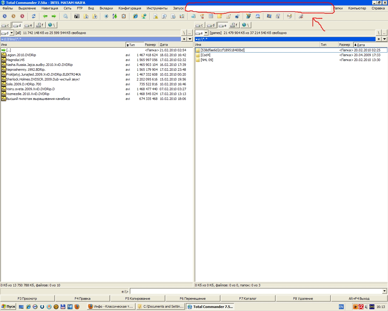Open the Инструменты menu

[157, 8]
